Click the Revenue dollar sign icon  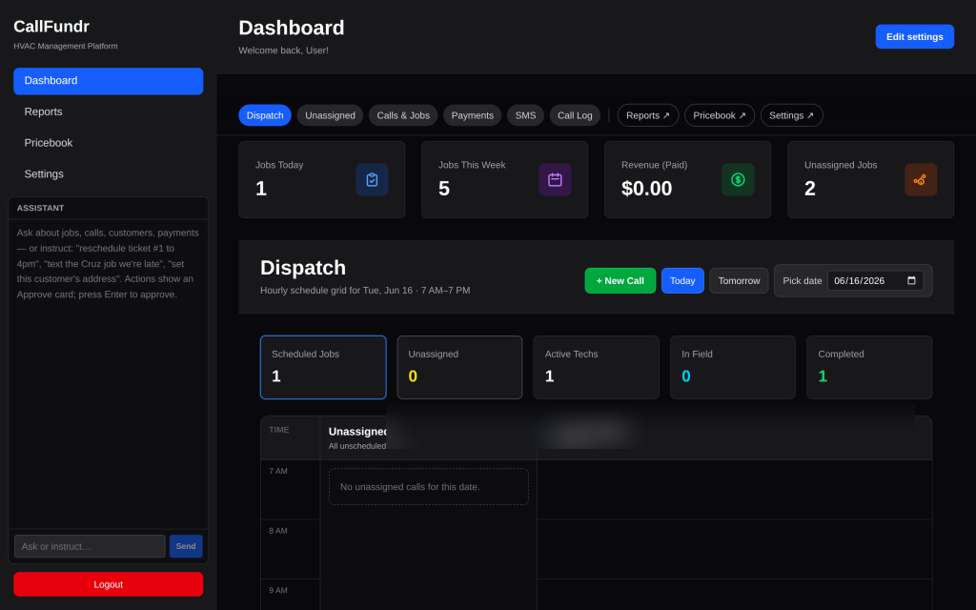click(738, 179)
